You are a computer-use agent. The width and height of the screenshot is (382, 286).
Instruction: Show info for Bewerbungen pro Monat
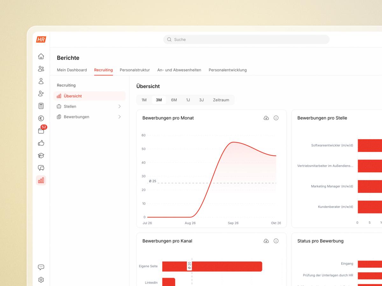[276, 118]
